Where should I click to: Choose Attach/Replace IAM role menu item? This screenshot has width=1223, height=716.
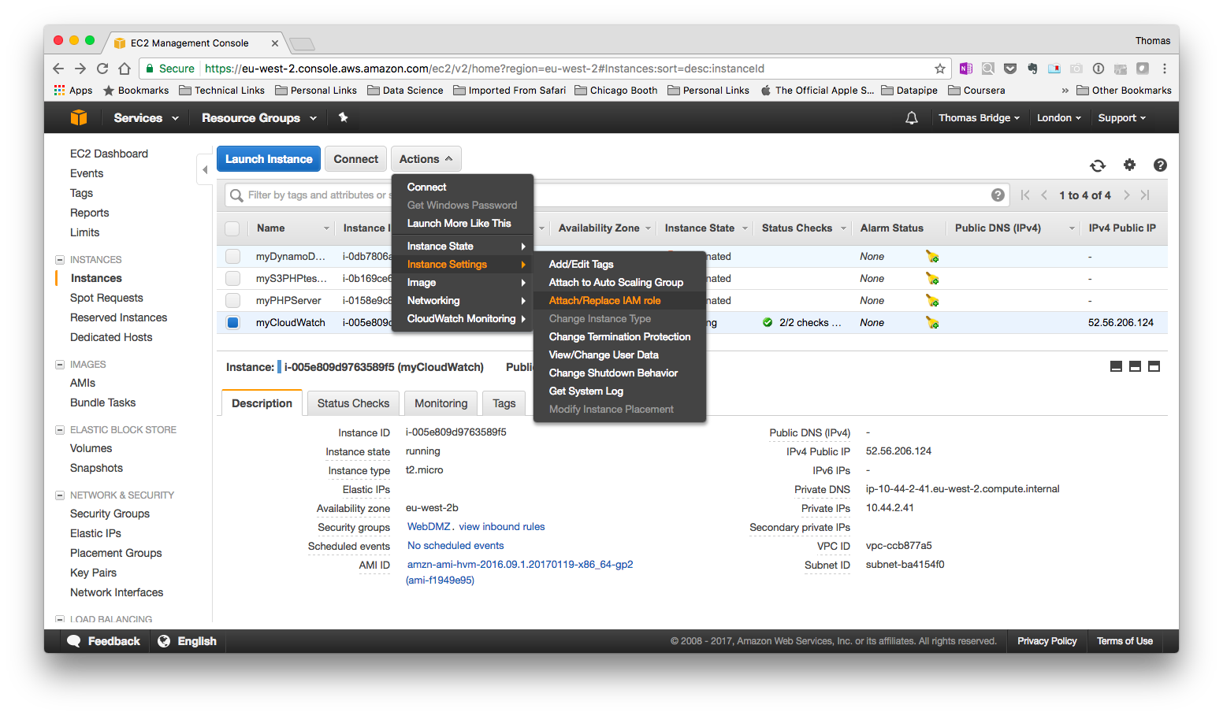coord(604,300)
